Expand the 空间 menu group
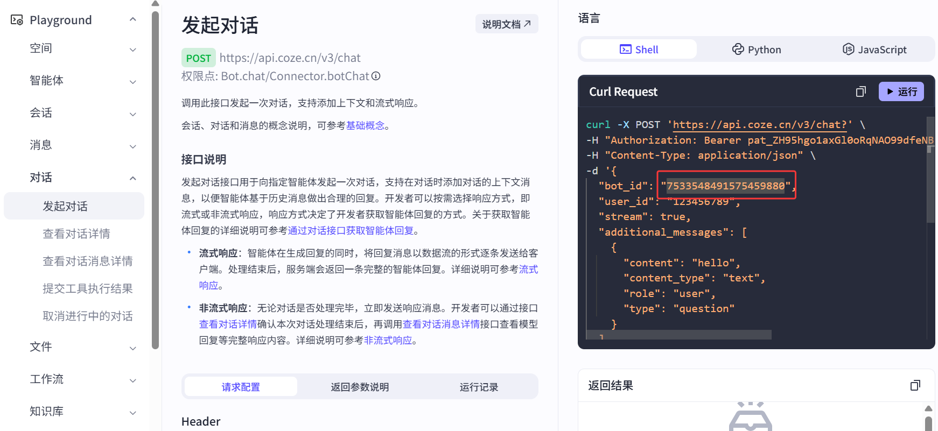This screenshot has height=431, width=938. pos(132,50)
